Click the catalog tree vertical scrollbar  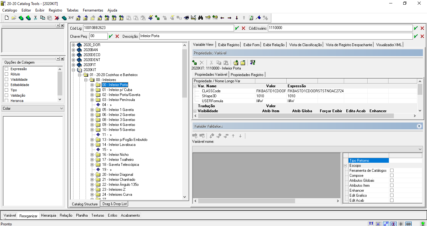(184, 121)
